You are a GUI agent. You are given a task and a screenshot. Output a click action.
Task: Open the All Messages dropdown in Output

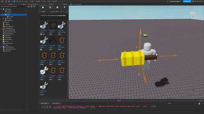45,104
